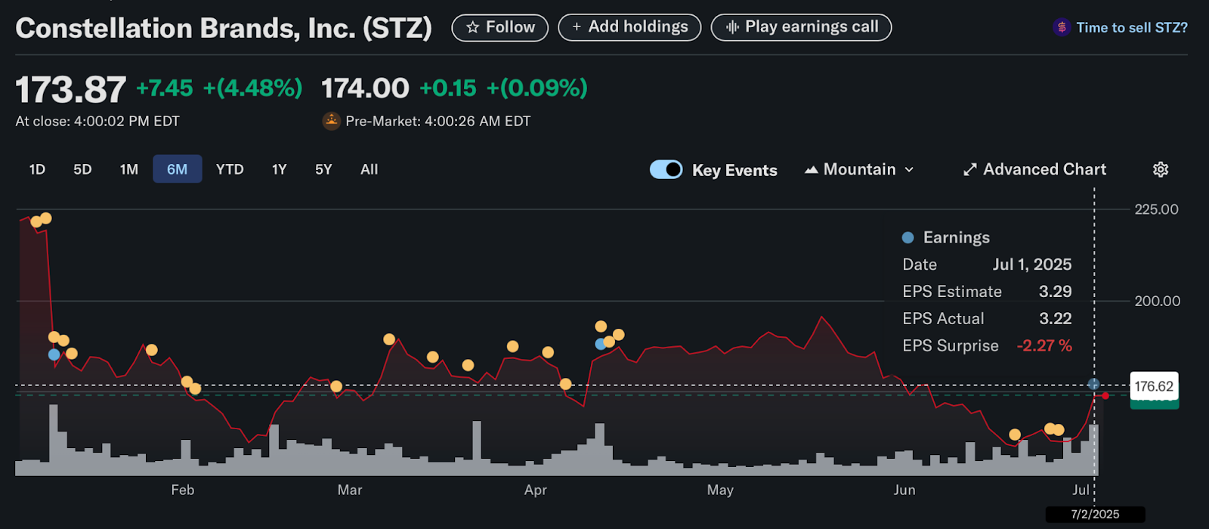Toggle the Key Events switch off

(666, 169)
